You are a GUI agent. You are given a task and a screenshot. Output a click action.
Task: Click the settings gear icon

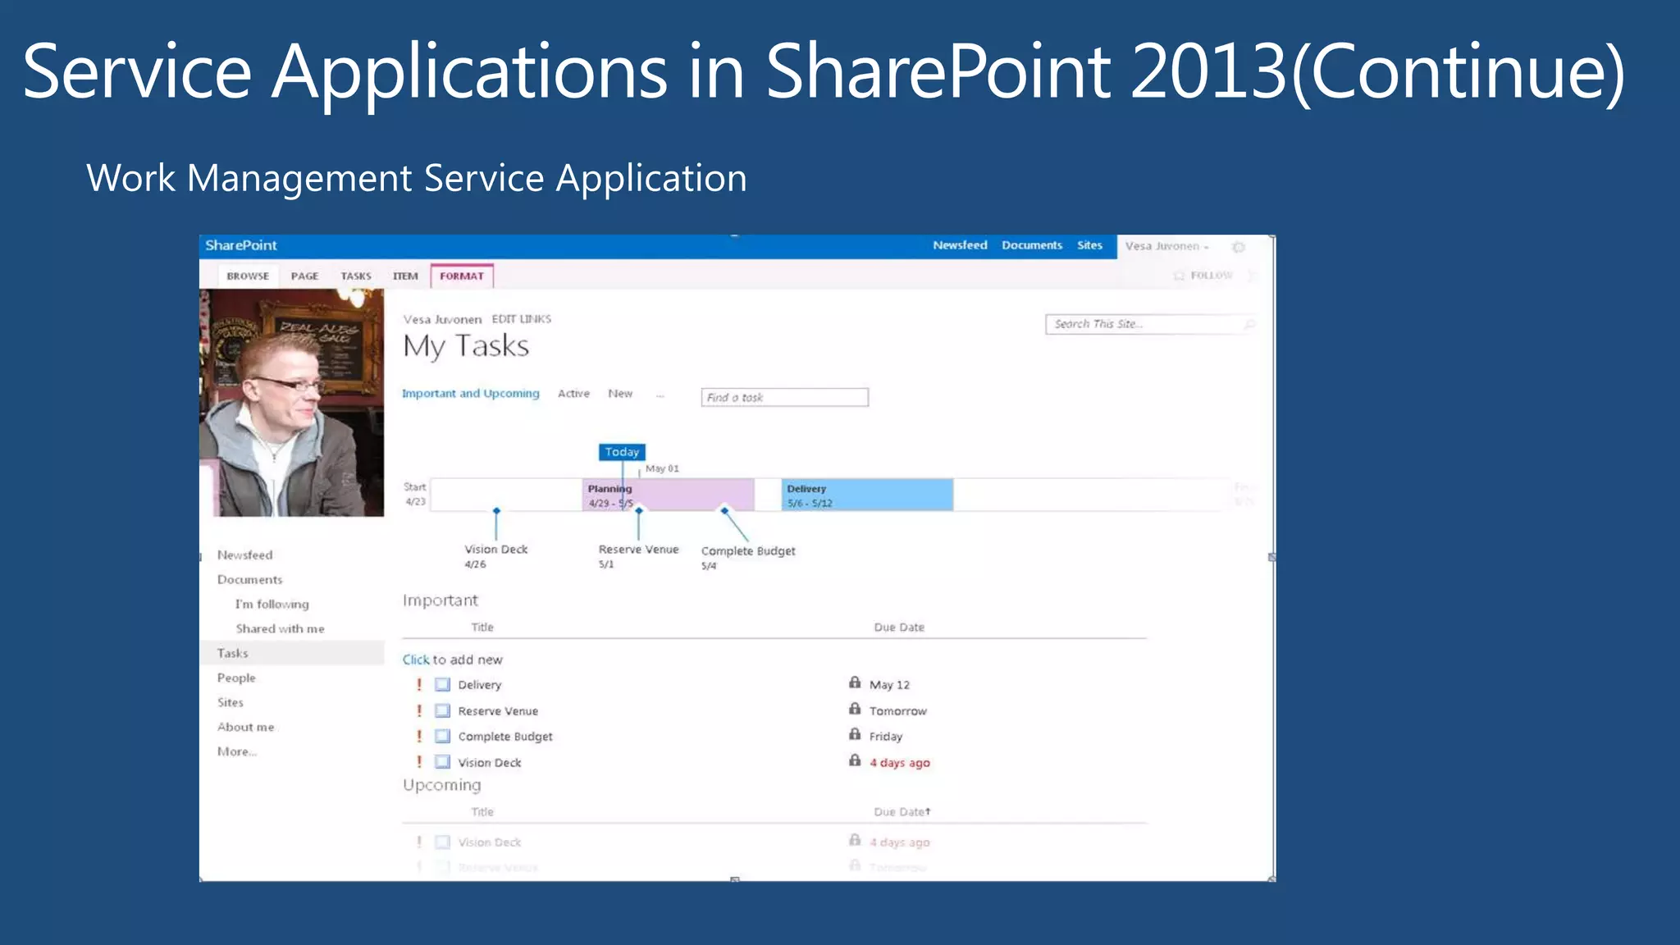pos(1239,247)
